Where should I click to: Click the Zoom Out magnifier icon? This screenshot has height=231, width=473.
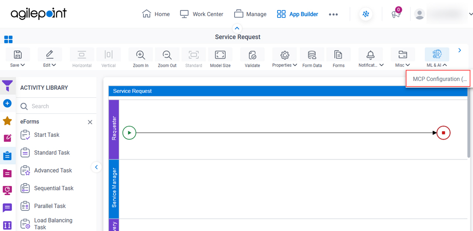[167, 55]
